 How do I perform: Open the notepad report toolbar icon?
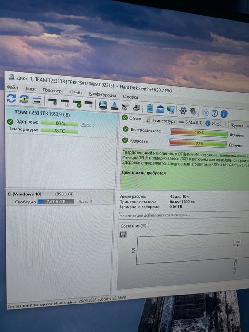coord(150,108)
